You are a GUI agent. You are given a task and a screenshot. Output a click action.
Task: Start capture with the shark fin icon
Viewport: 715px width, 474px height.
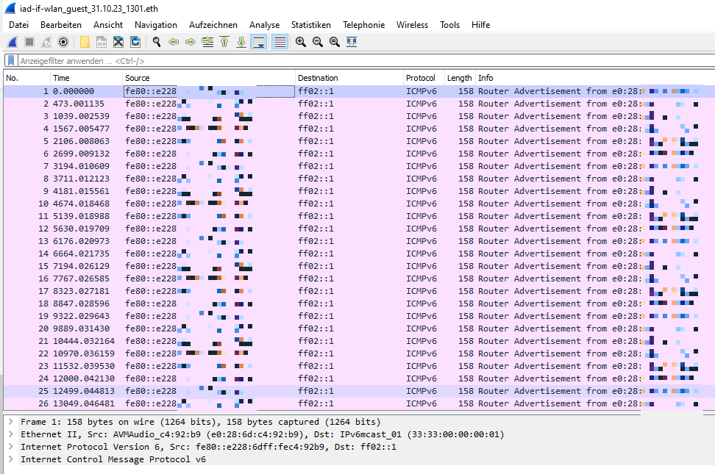(13, 42)
